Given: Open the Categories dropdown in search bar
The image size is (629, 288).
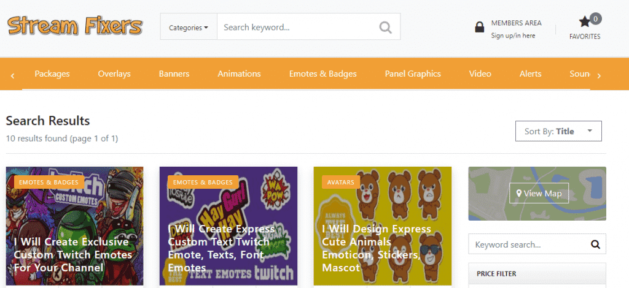Looking at the screenshot, I should (x=189, y=27).
